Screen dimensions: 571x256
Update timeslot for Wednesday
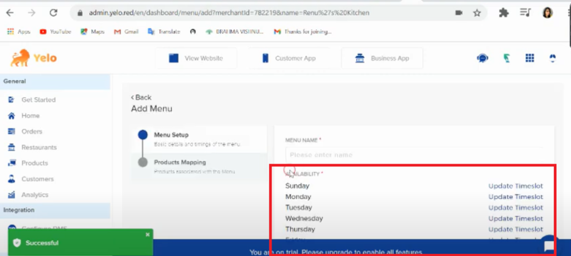[515, 218]
